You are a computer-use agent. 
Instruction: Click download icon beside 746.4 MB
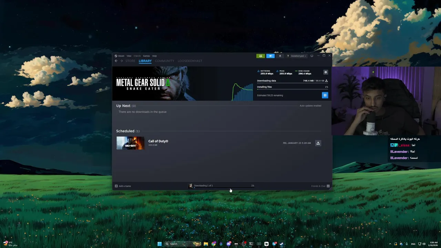coord(326,81)
